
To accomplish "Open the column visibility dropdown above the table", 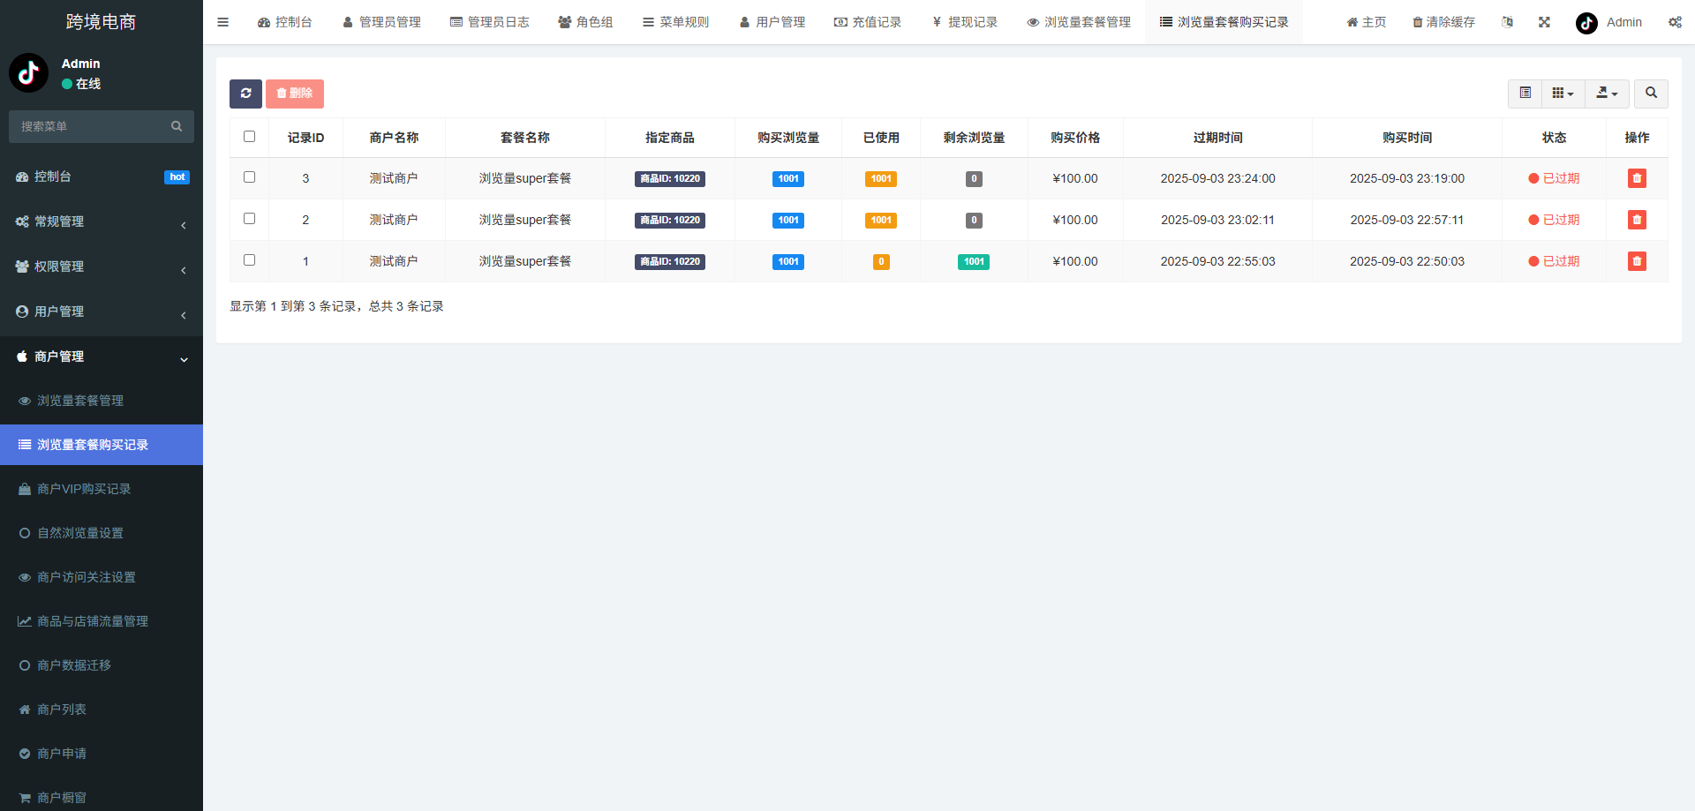I will (1563, 94).
